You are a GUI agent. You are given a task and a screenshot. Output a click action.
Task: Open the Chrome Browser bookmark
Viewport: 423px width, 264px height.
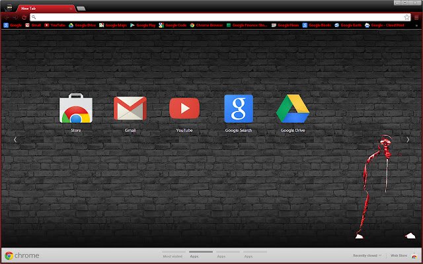[206, 25]
